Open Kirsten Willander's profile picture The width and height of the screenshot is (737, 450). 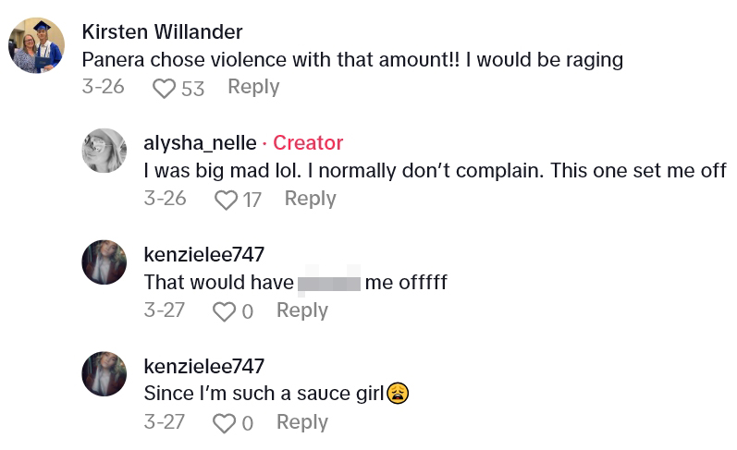(x=37, y=45)
